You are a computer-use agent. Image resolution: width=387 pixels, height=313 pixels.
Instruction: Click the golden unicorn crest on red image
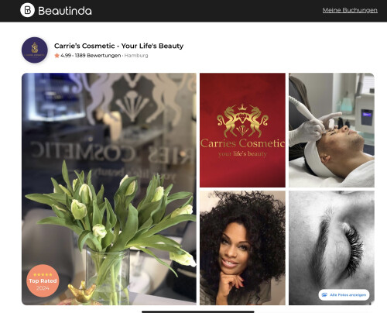242,121
